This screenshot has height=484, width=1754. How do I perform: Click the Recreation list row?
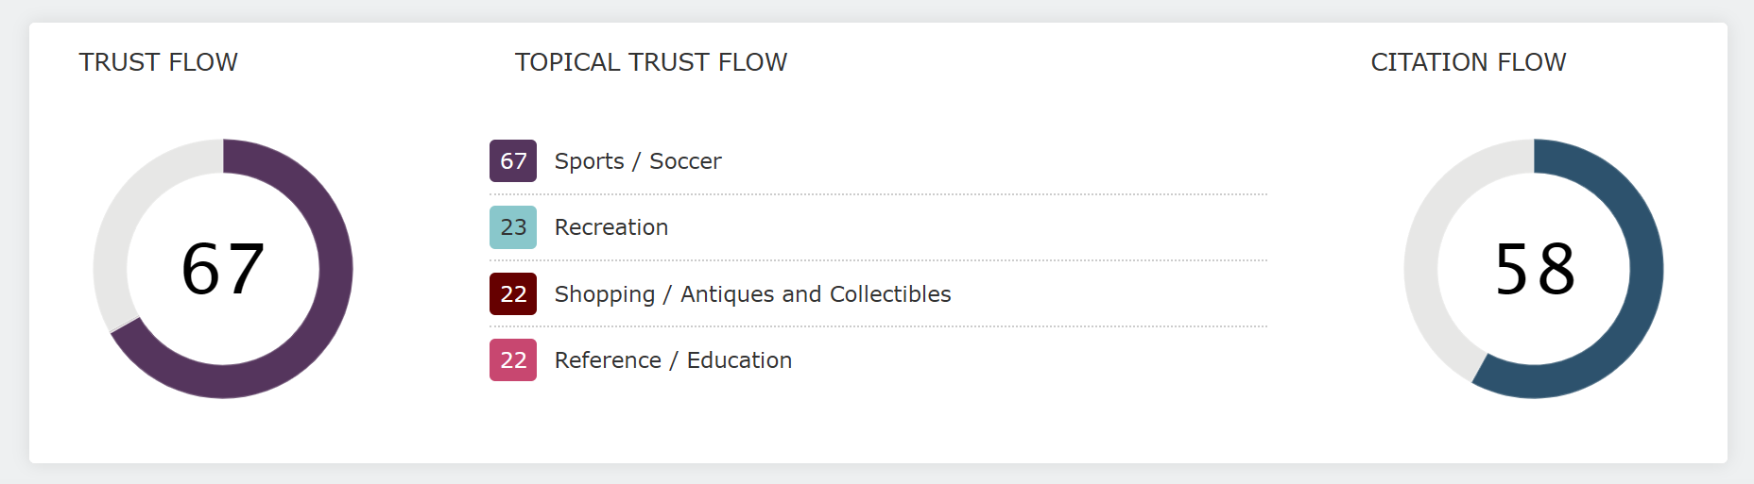click(878, 227)
